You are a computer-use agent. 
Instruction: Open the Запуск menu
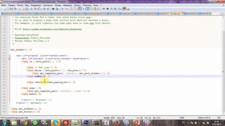(77, 5)
